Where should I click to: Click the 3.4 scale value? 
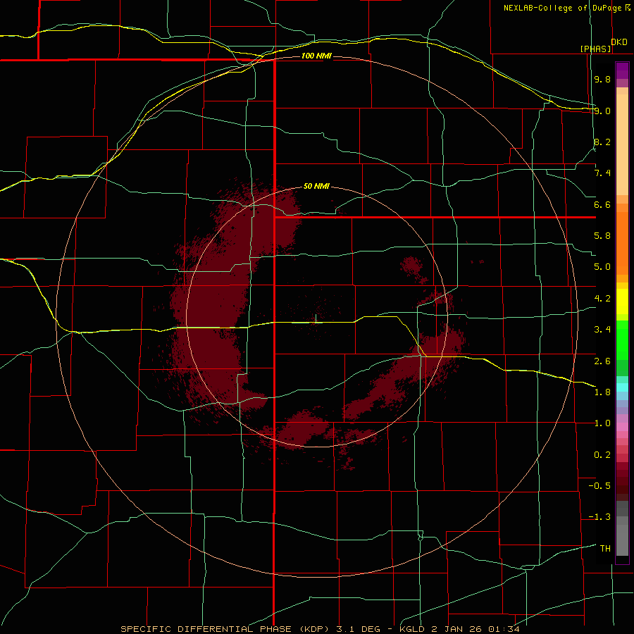[602, 330]
